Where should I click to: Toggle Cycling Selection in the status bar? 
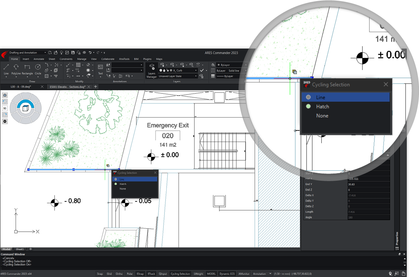click(x=180, y=274)
